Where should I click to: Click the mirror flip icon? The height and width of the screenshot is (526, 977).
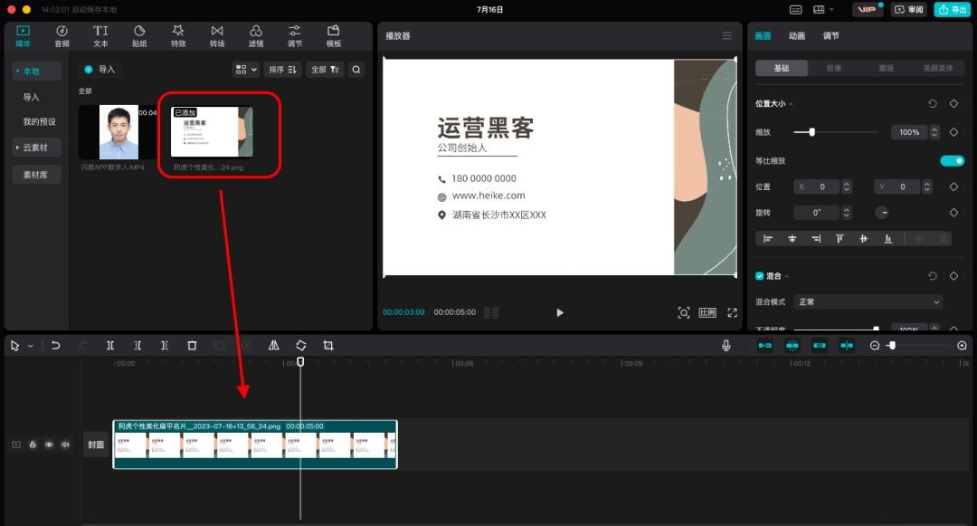click(x=273, y=346)
